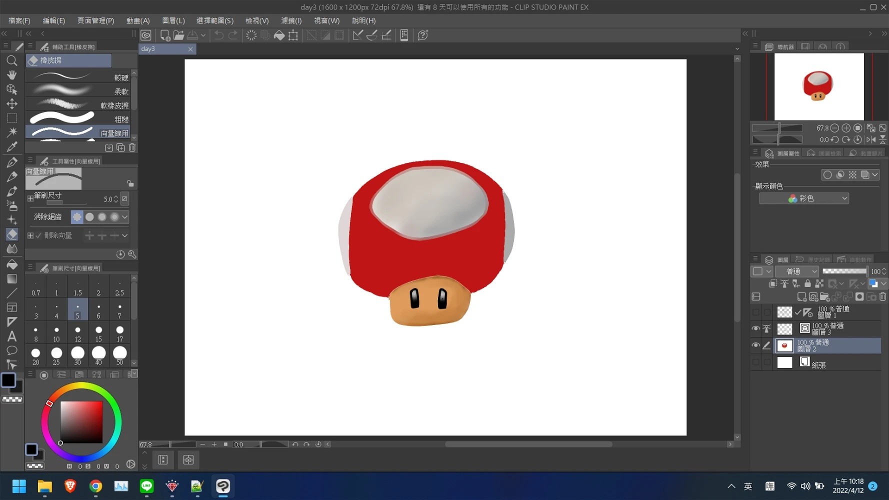The image size is (889, 500).
Task: Delete sub tool with trash icon
Action: tap(132, 147)
